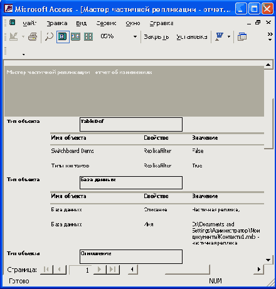
Task: Click the report title header text
Action: [x=79, y=72]
